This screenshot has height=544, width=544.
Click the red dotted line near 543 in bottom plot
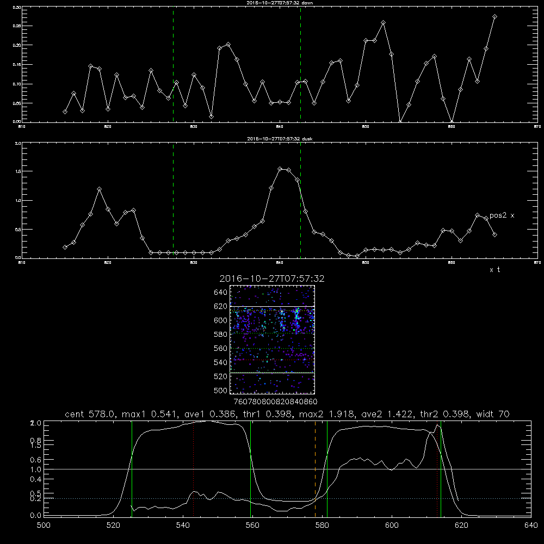coord(194,469)
